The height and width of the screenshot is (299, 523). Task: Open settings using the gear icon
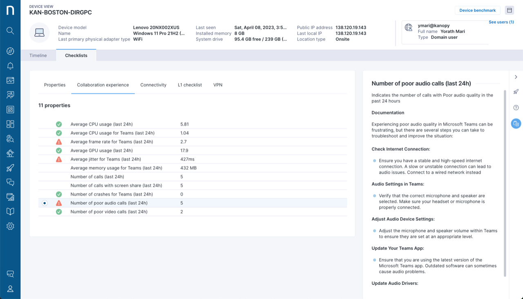11,226
